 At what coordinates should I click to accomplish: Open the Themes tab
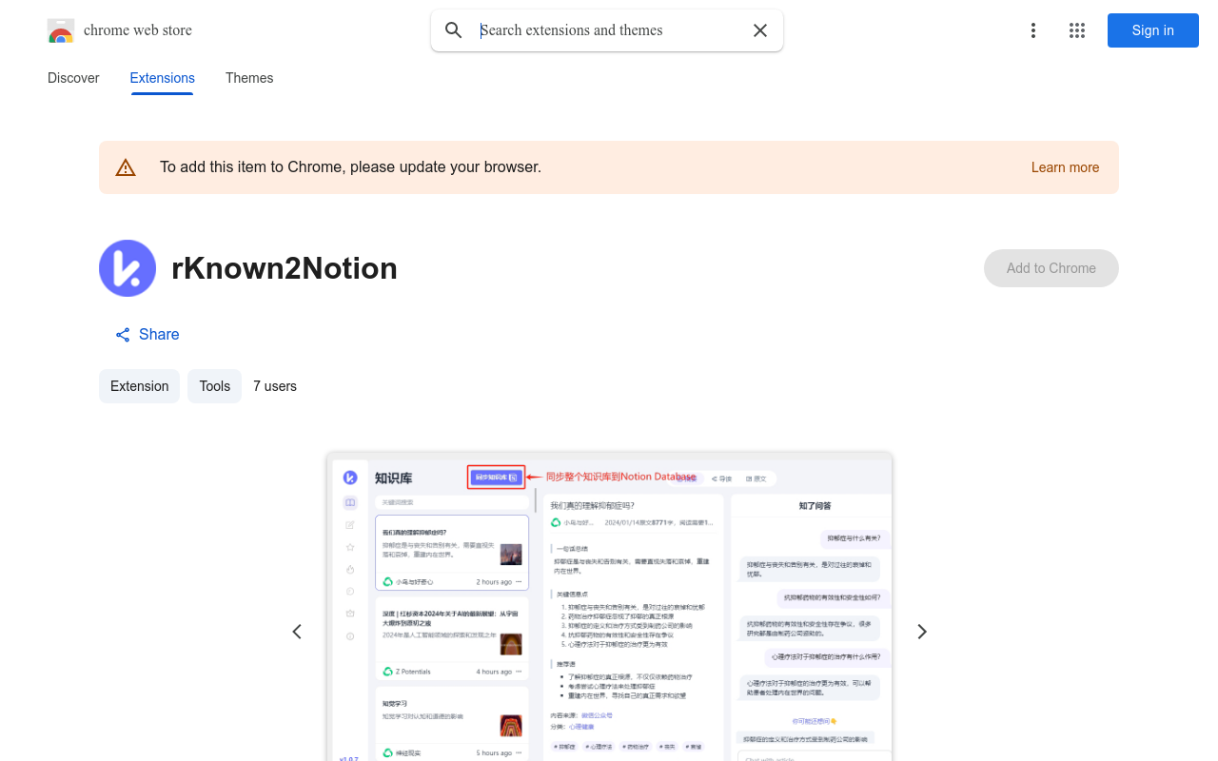pyautogui.click(x=249, y=78)
